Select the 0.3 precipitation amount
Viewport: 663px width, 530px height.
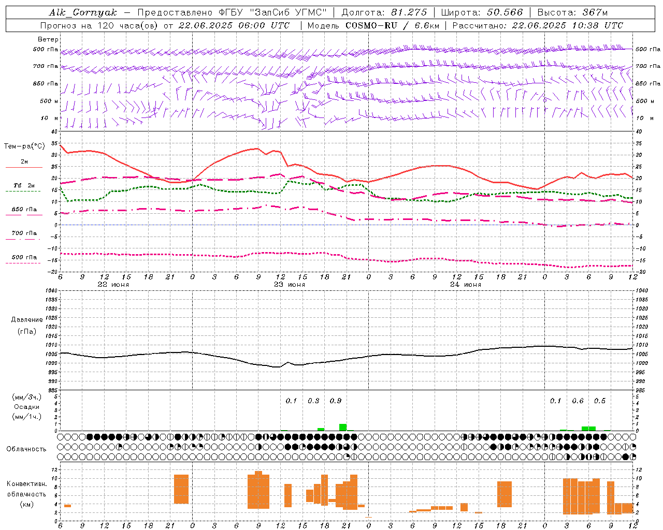pyautogui.click(x=313, y=401)
